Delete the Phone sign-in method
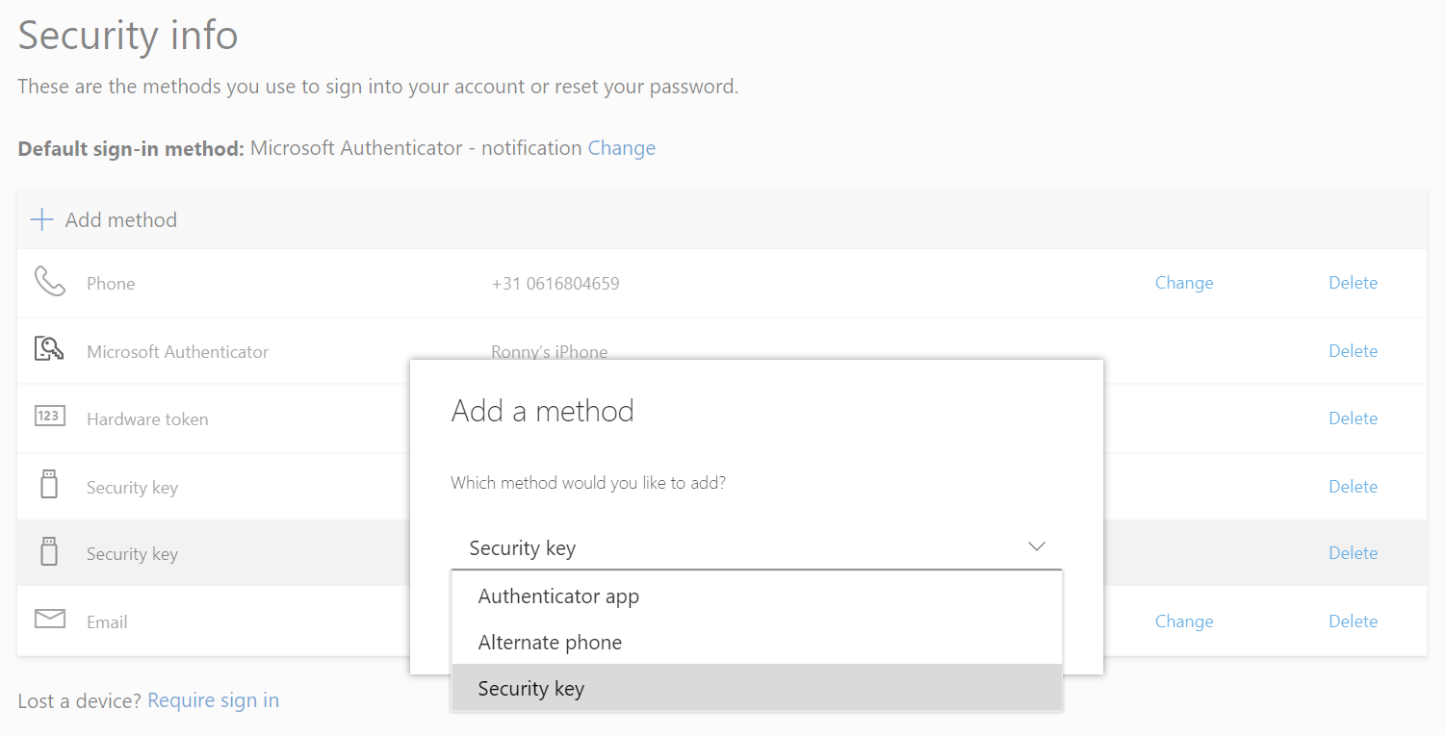The image size is (1446, 735). click(1353, 283)
